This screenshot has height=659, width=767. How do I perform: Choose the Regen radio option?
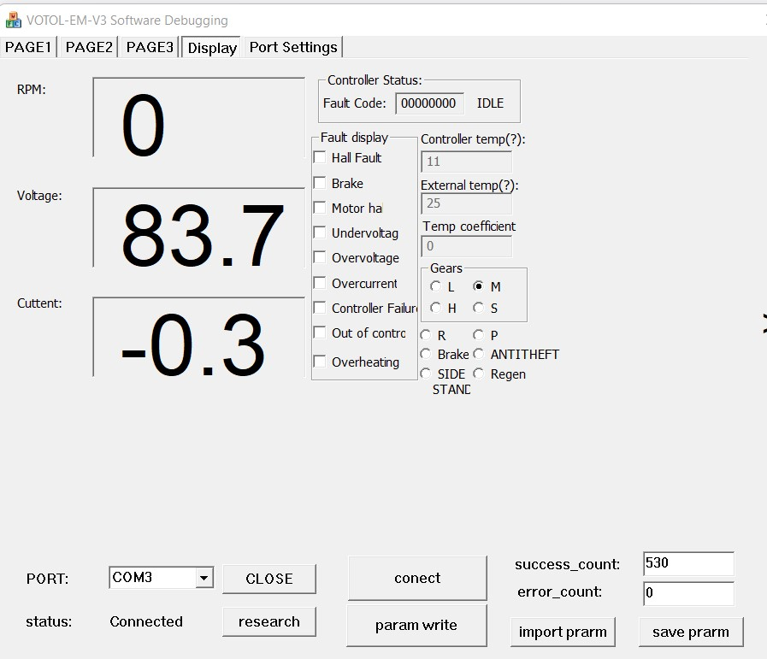point(479,374)
